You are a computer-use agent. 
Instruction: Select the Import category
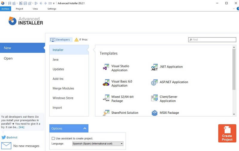coord(69,108)
